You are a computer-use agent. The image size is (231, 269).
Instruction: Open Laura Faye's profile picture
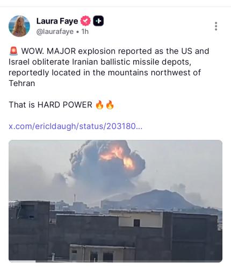coord(19,26)
